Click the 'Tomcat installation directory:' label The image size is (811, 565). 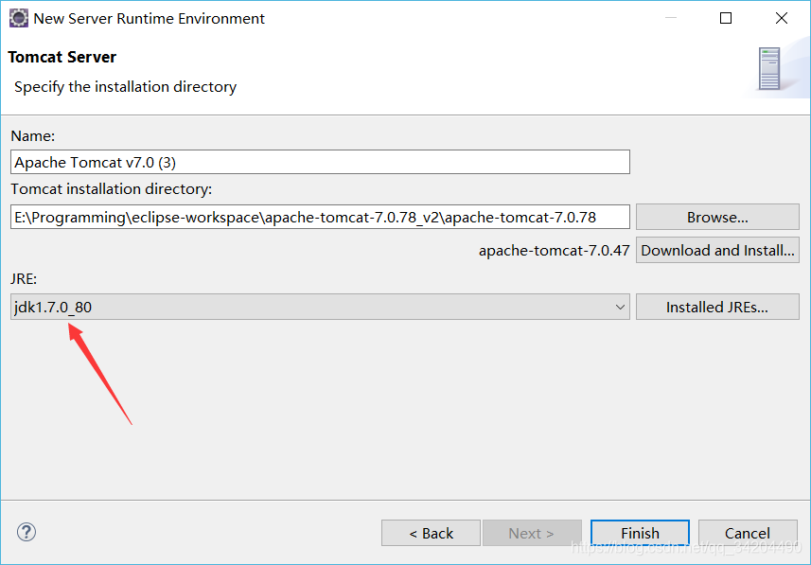(112, 189)
